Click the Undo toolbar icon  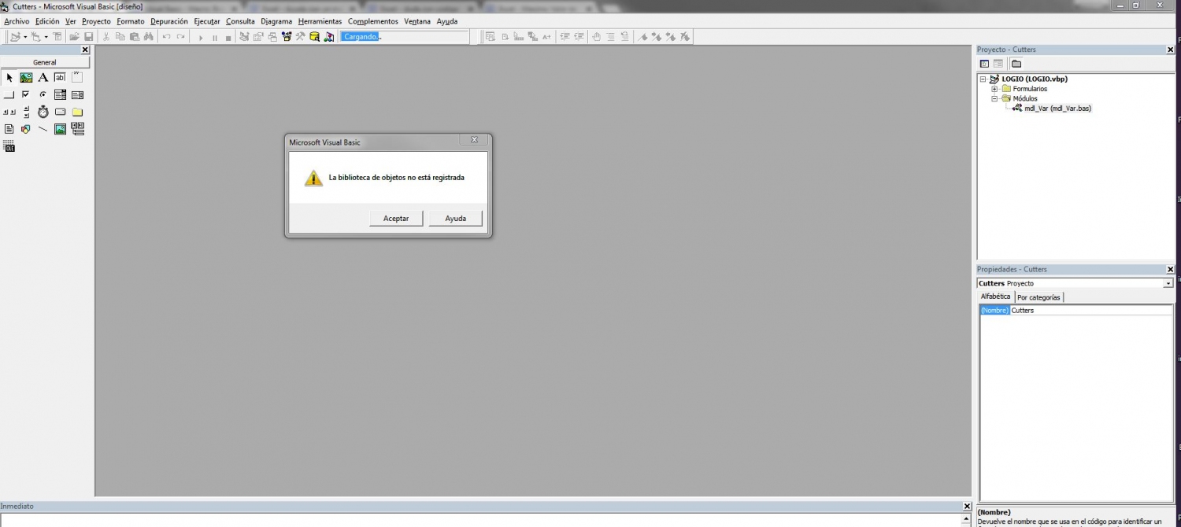point(166,37)
